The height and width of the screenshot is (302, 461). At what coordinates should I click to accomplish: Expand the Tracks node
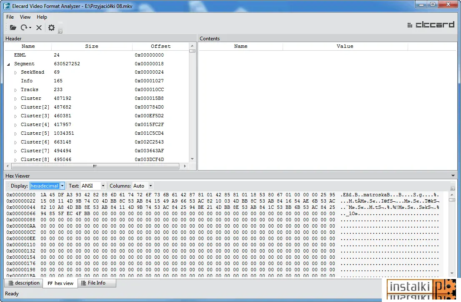coord(15,90)
